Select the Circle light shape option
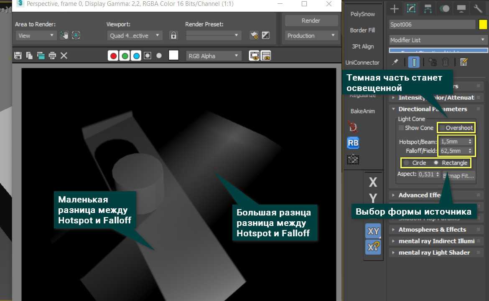 pyautogui.click(x=406, y=163)
